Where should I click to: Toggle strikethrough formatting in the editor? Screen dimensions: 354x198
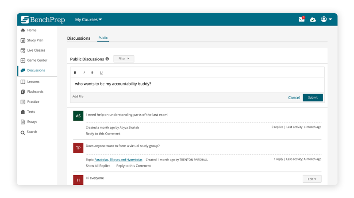point(92,73)
